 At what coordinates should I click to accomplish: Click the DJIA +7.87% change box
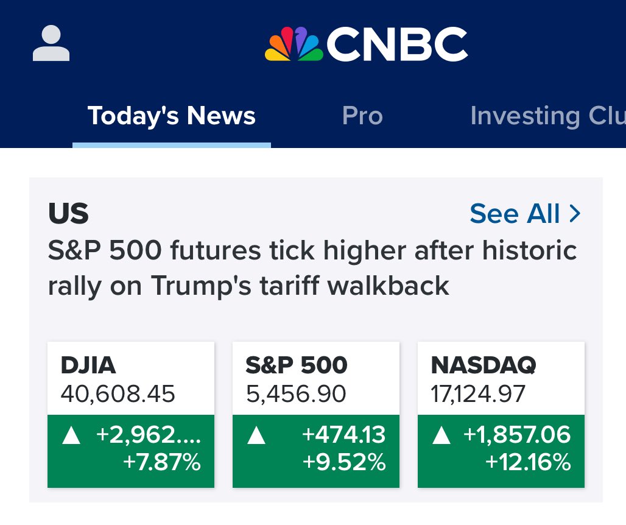(x=131, y=451)
